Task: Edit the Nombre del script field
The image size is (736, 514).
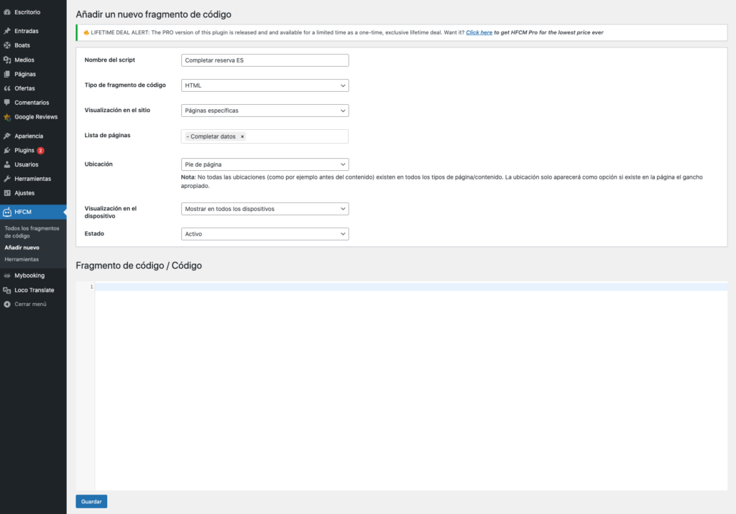Action: click(264, 60)
